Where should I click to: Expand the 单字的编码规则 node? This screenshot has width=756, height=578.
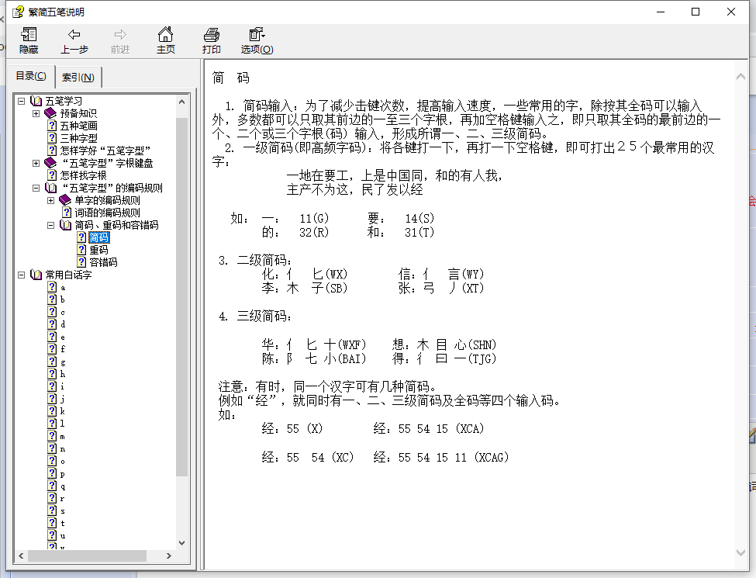50,201
